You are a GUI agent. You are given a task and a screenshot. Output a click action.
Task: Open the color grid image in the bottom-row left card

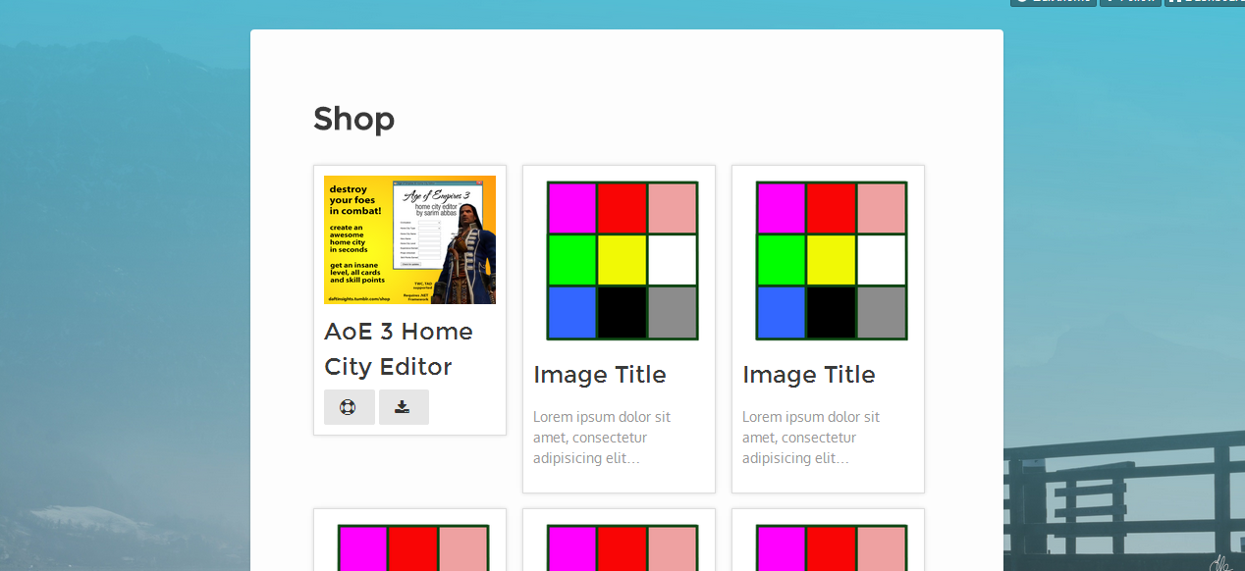[413, 547]
